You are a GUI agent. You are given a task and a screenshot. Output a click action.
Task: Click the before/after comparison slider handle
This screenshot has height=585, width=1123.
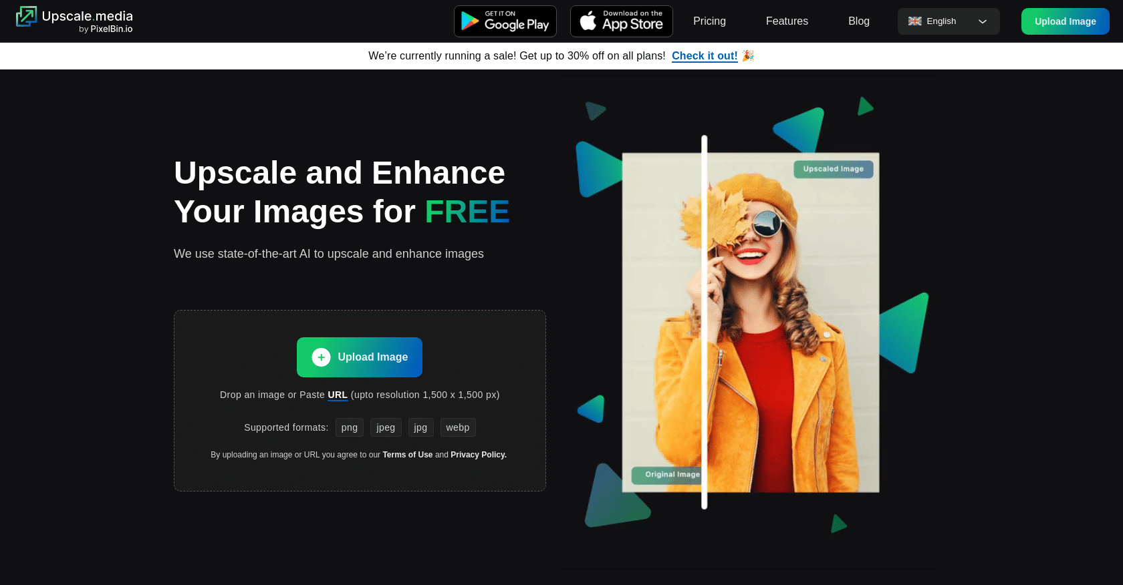[x=704, y=322]
